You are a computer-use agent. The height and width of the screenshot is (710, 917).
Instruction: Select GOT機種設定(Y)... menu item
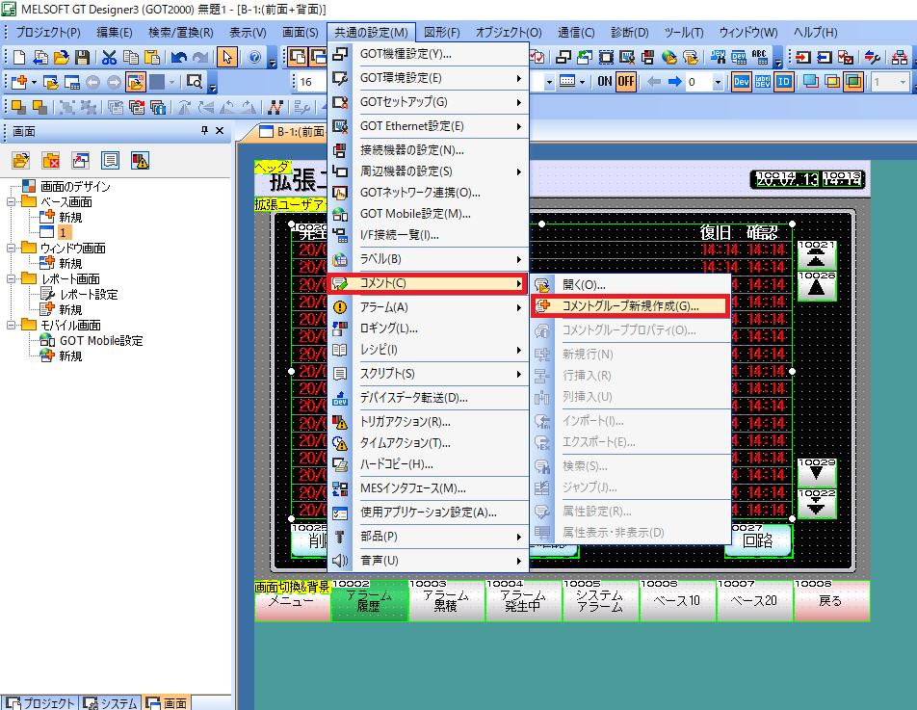[x=428, y=54]
